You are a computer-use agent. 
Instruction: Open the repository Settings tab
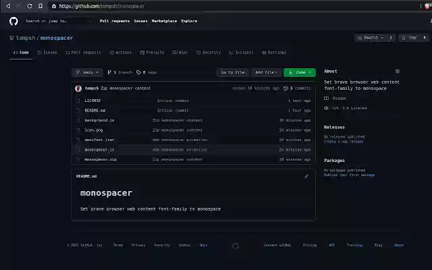click(274, 53)
